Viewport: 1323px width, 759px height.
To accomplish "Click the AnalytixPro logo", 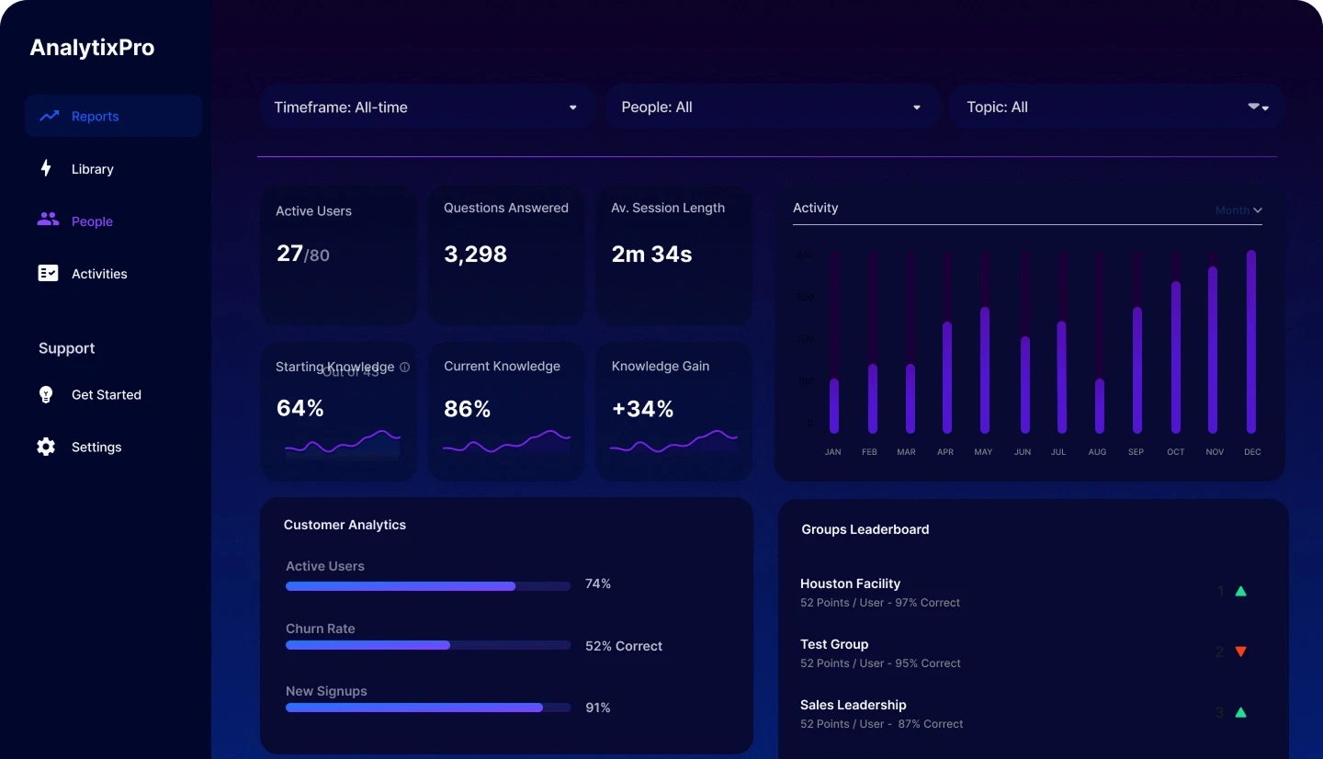I will point(91,47).
